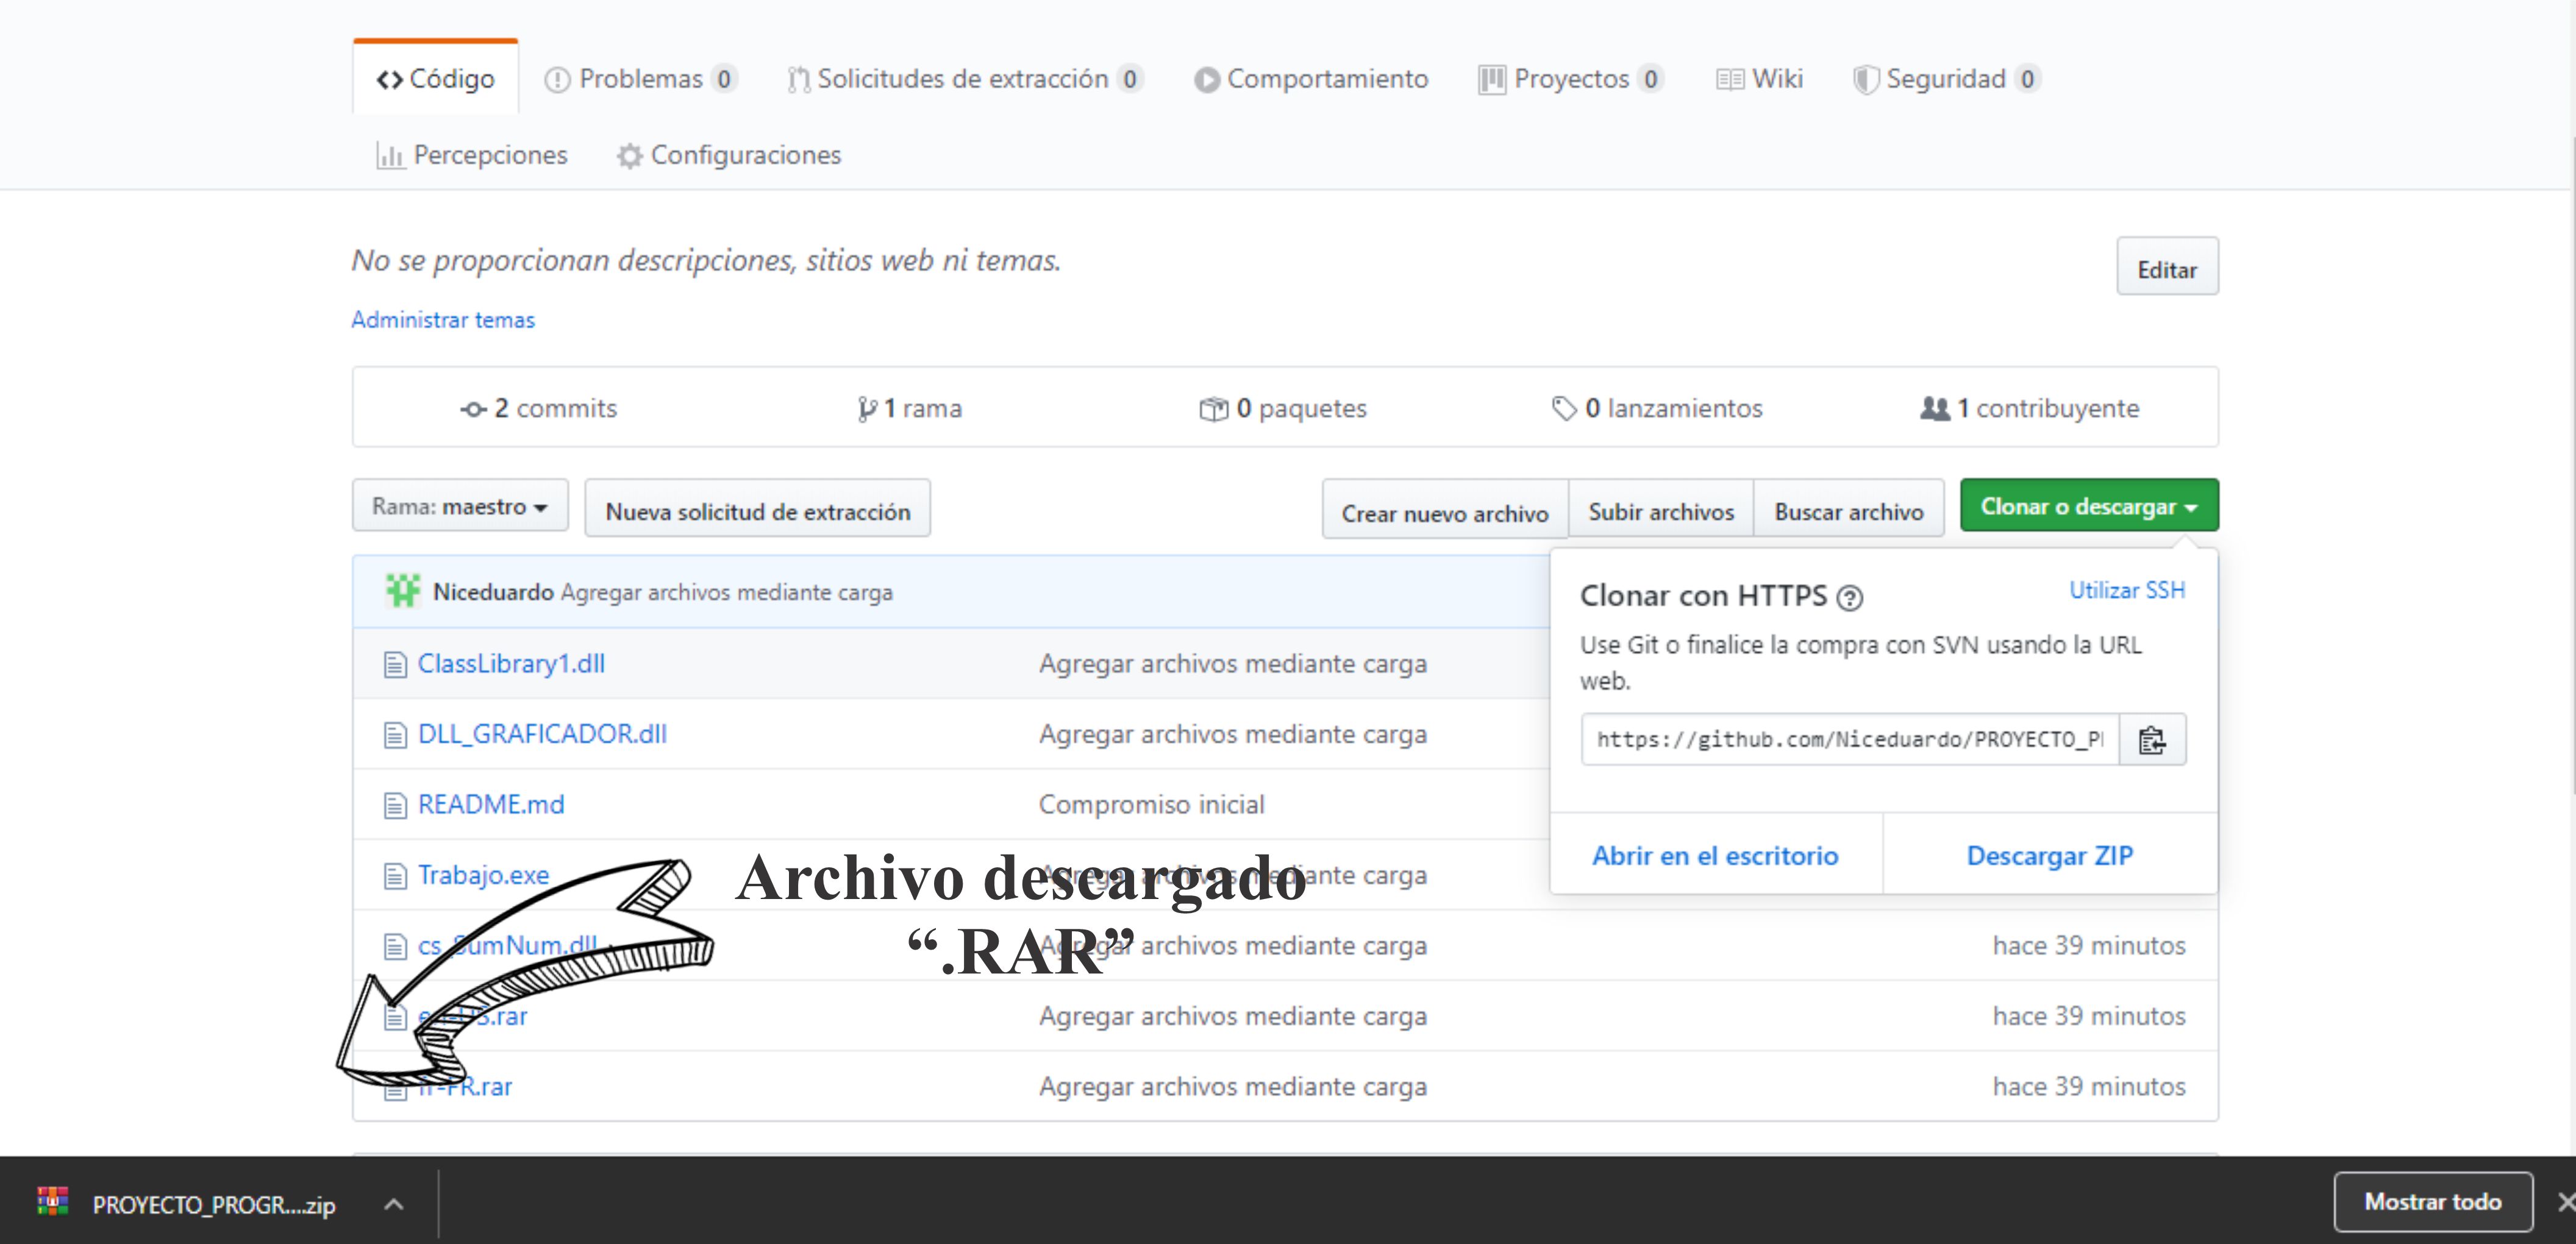
Task: Click the Descargar ZIP link
Action: 2050,855
